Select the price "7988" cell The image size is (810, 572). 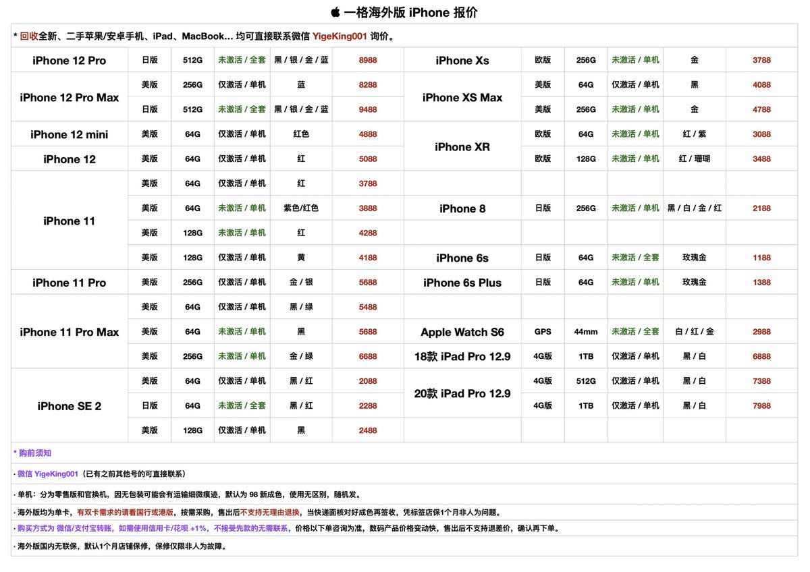[x=761, y=406]
